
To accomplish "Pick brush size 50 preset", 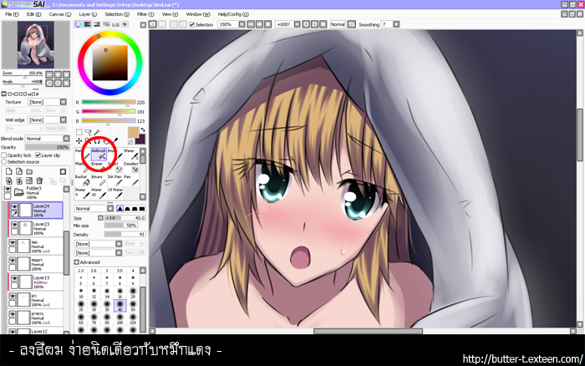I will coord(133,306).
